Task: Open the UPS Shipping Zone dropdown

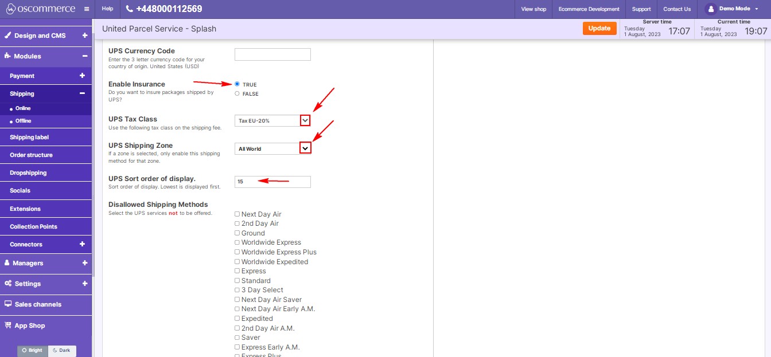Action: [x=305, y=148]
